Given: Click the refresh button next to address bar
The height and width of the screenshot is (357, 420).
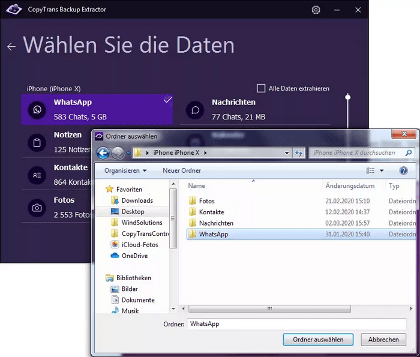Looking at the screenshot, I should [298, 153].
